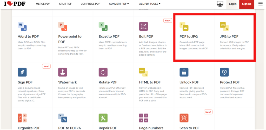Open the Word to PDF icon
Viewport: 266px width, 130px height.
22,27
